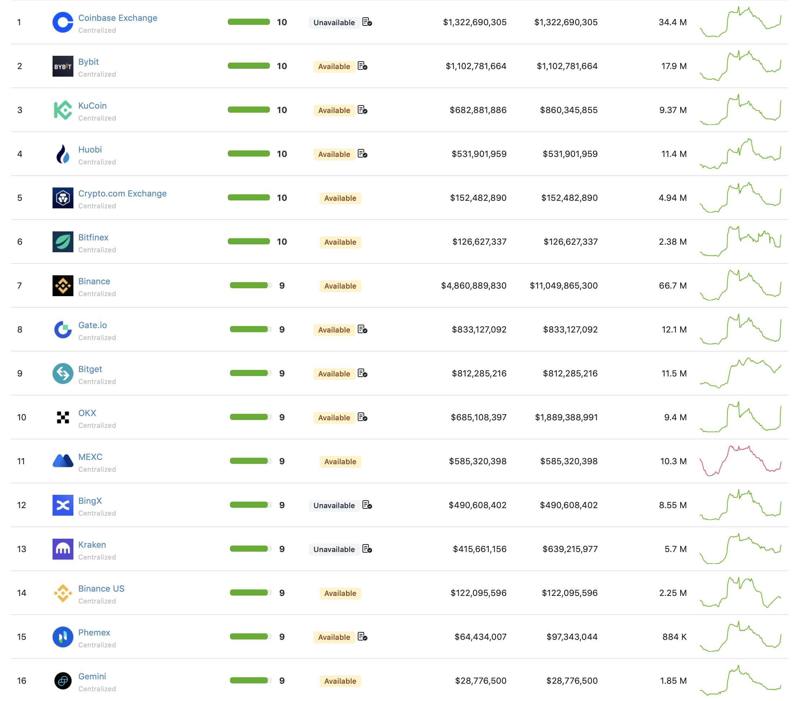Click the Bitget volume sparkline chart
The width and height of the screenshot is (804, 701).
tap(740, 373)
